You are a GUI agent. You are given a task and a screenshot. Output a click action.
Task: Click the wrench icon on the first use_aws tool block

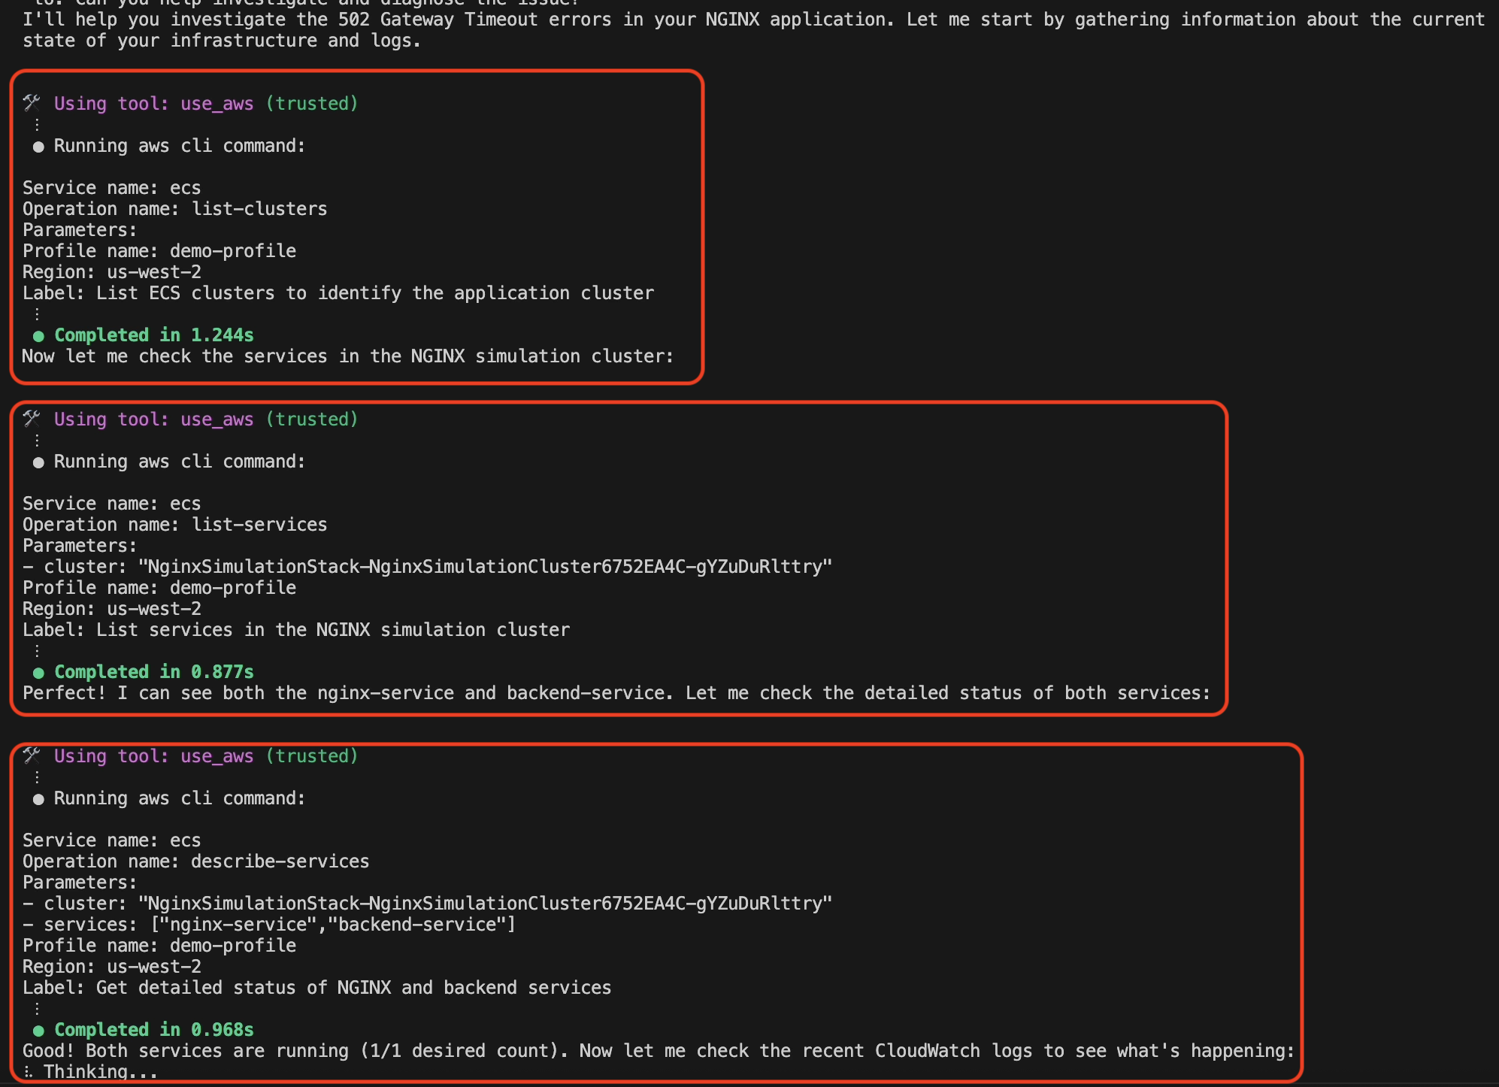tap(31, 103)
